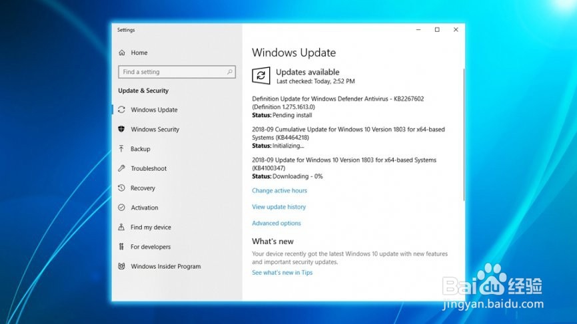Go to the Backup section
Viewport: 577px width, 324px height.
click(x=140, y=149)
